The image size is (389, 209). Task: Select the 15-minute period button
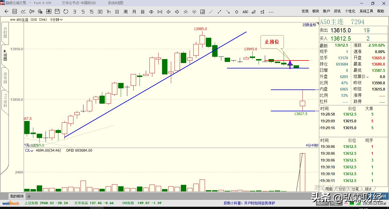[x=91, y=12]
